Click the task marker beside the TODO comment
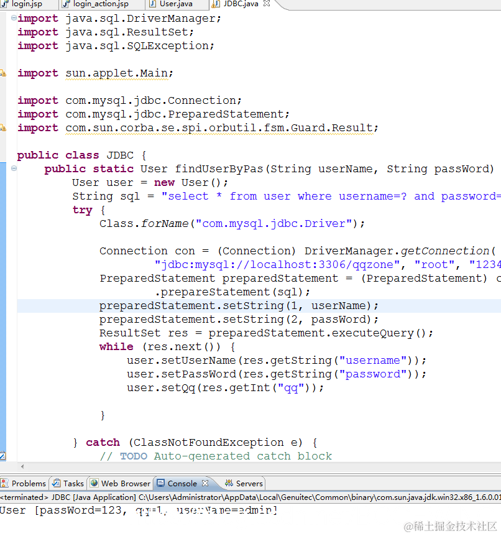501x536 pixels. pos(2,456)
